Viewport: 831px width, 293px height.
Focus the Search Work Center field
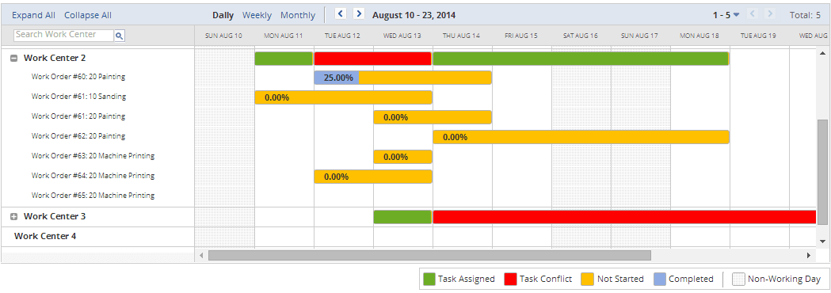[x=64, y=35]
